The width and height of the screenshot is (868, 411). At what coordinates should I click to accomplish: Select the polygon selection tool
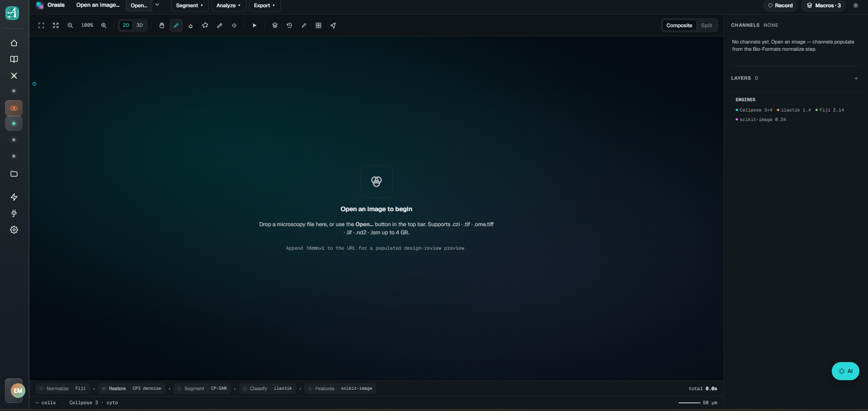click(x=205, y=25)
